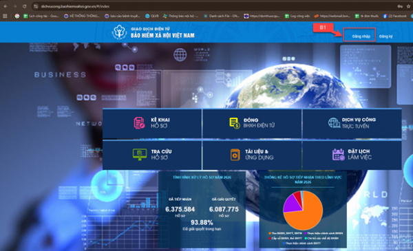Screen dimensions: 413x251
Task: Toggle the blue 'Thực hiện chính sách BHYT' legend entry
Action: (302, 243)
